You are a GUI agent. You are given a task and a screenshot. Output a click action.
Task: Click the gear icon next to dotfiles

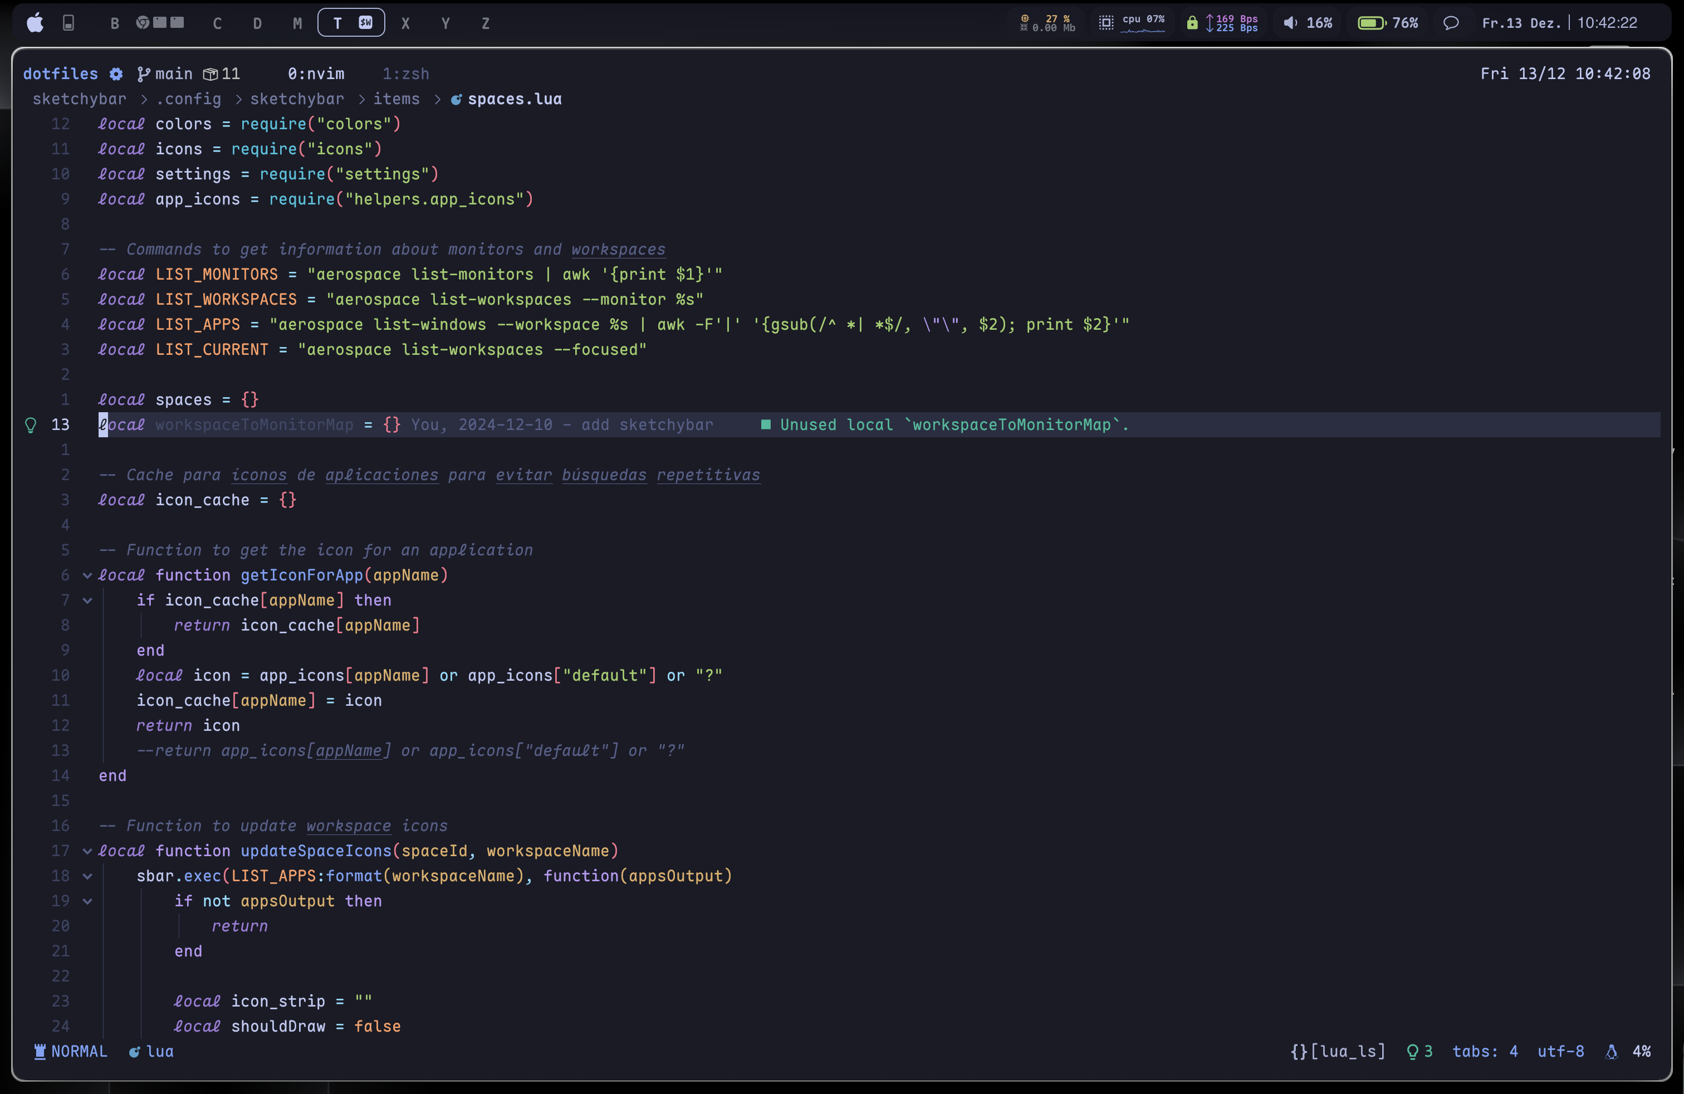coord(116,74)
